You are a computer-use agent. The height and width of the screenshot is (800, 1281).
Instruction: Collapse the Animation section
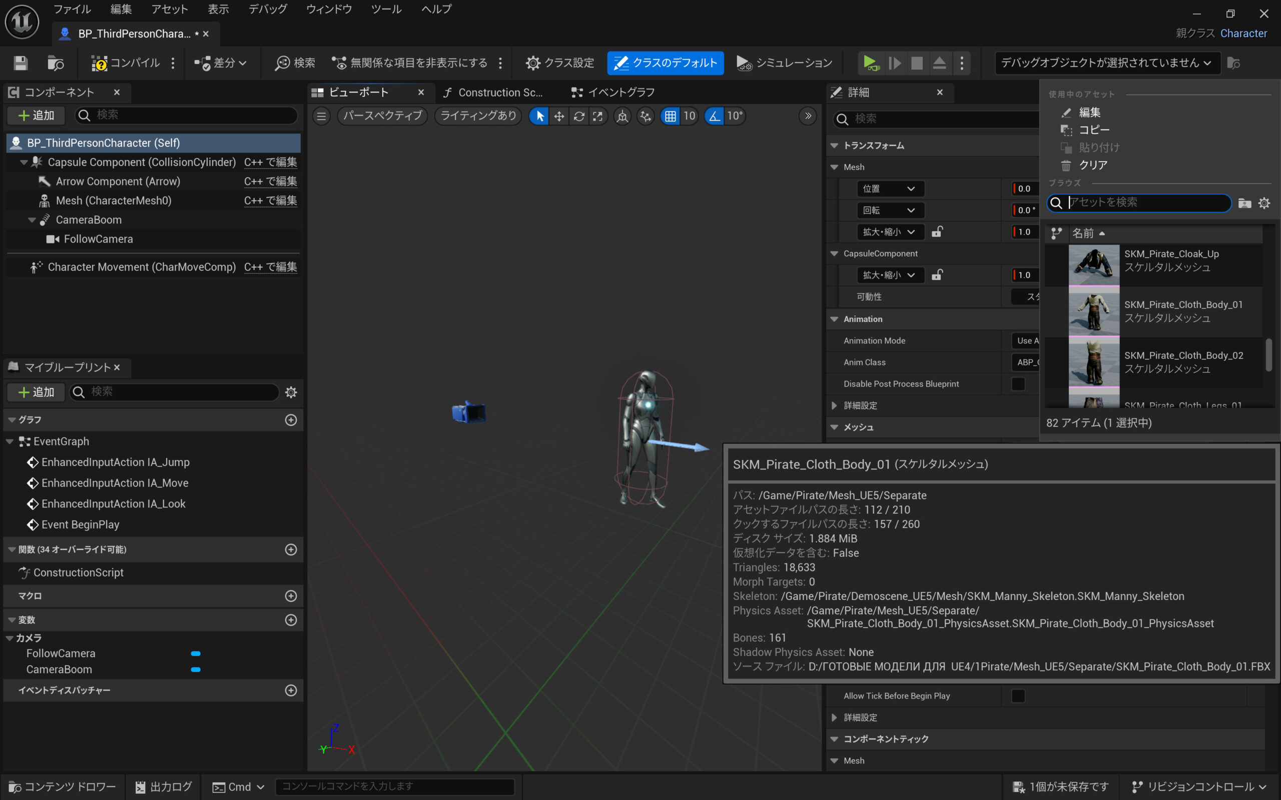click(x=835, y=319)
